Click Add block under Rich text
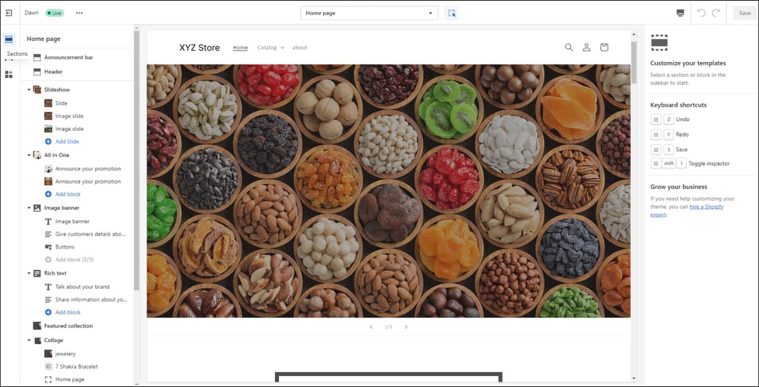Viewport: 759px width, 387px height. click(68, 312)
